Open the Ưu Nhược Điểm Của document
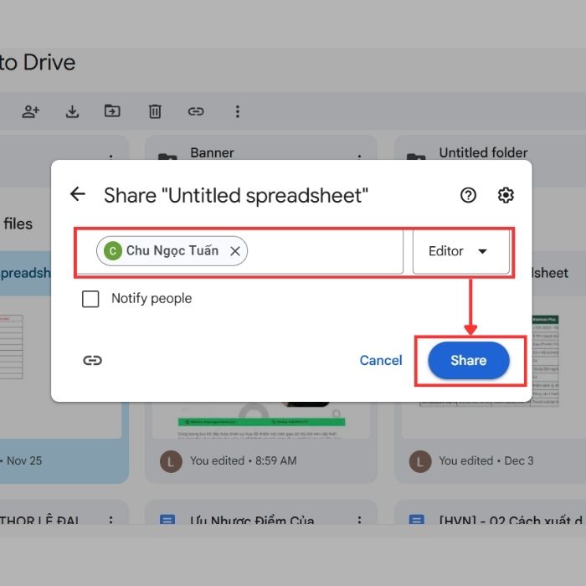Image resolution: width=586 pixels, height=586 pixels. pyautogui.click(x=252, y=520)
